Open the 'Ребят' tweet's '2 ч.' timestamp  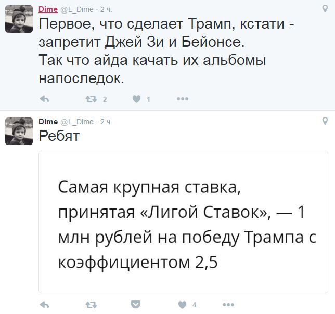click(106, 122)
